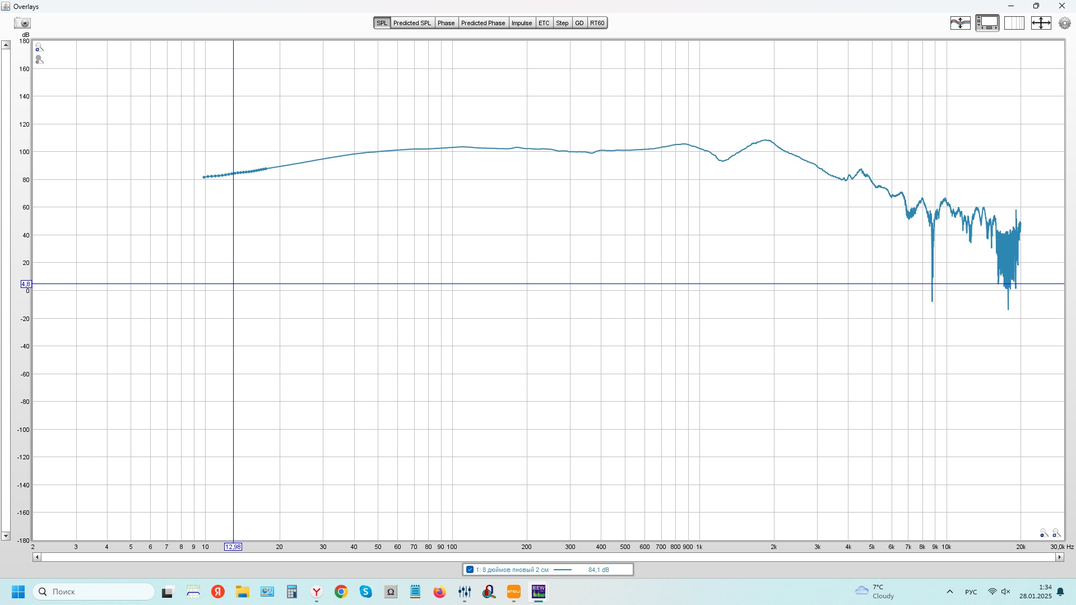Viewport: 1076px width, 605px height.
Task: Click the blue trace line sample in legend
Action: [x=562, y=570]
